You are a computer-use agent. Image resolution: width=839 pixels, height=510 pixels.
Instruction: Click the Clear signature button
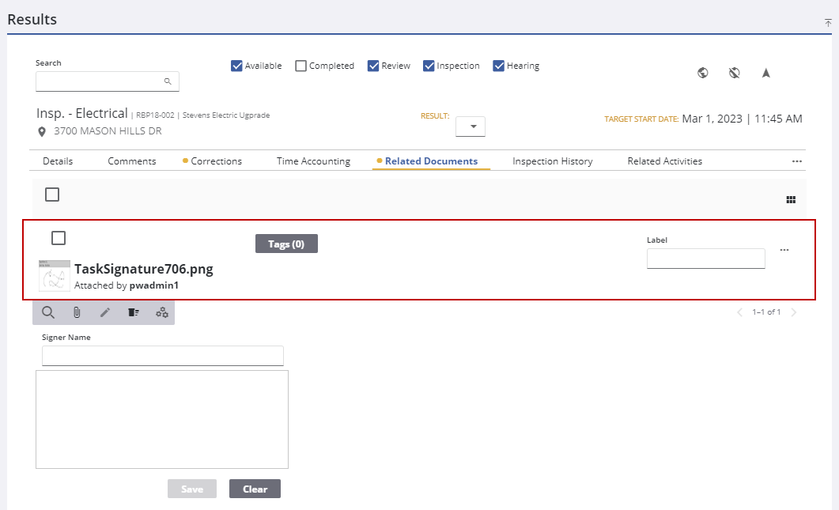coord(255,489)
